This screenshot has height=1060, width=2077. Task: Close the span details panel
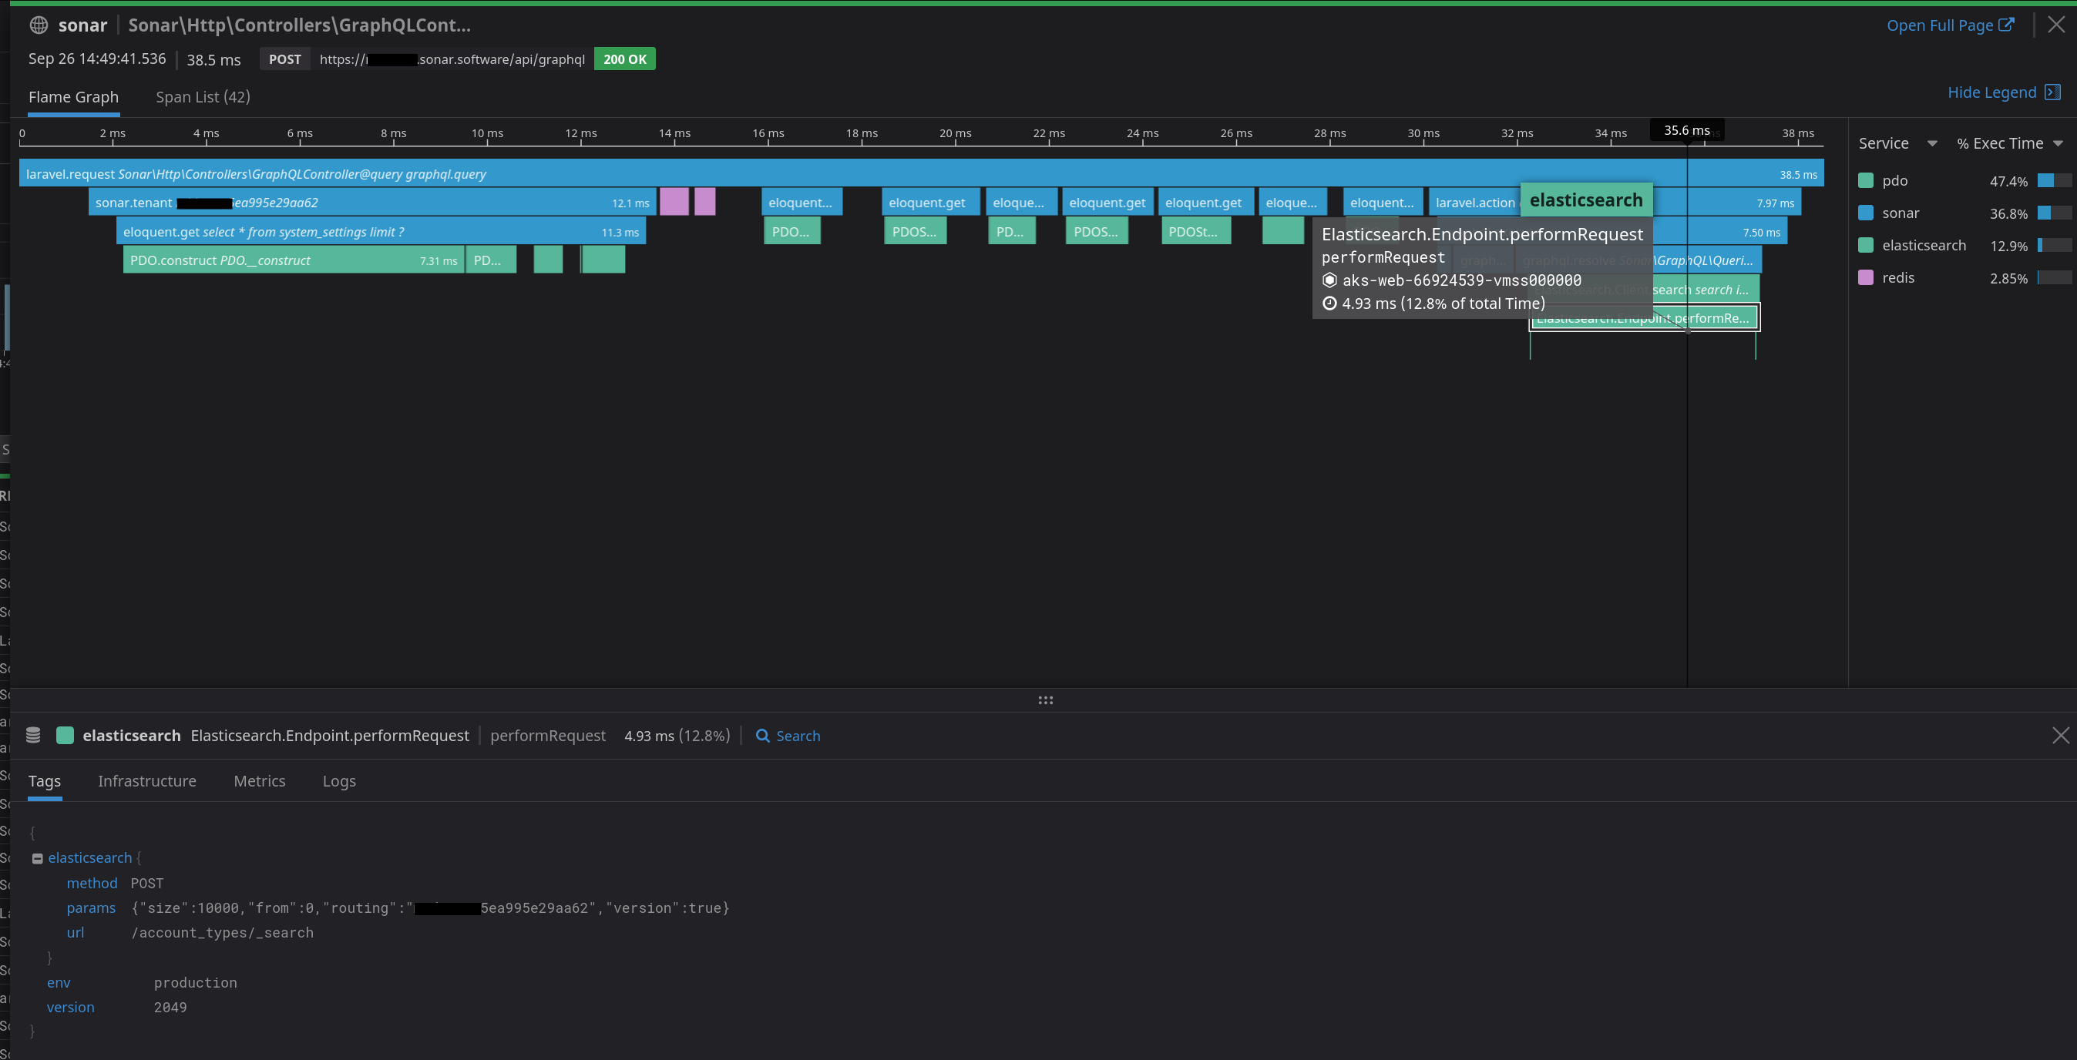pos(2060,735)
